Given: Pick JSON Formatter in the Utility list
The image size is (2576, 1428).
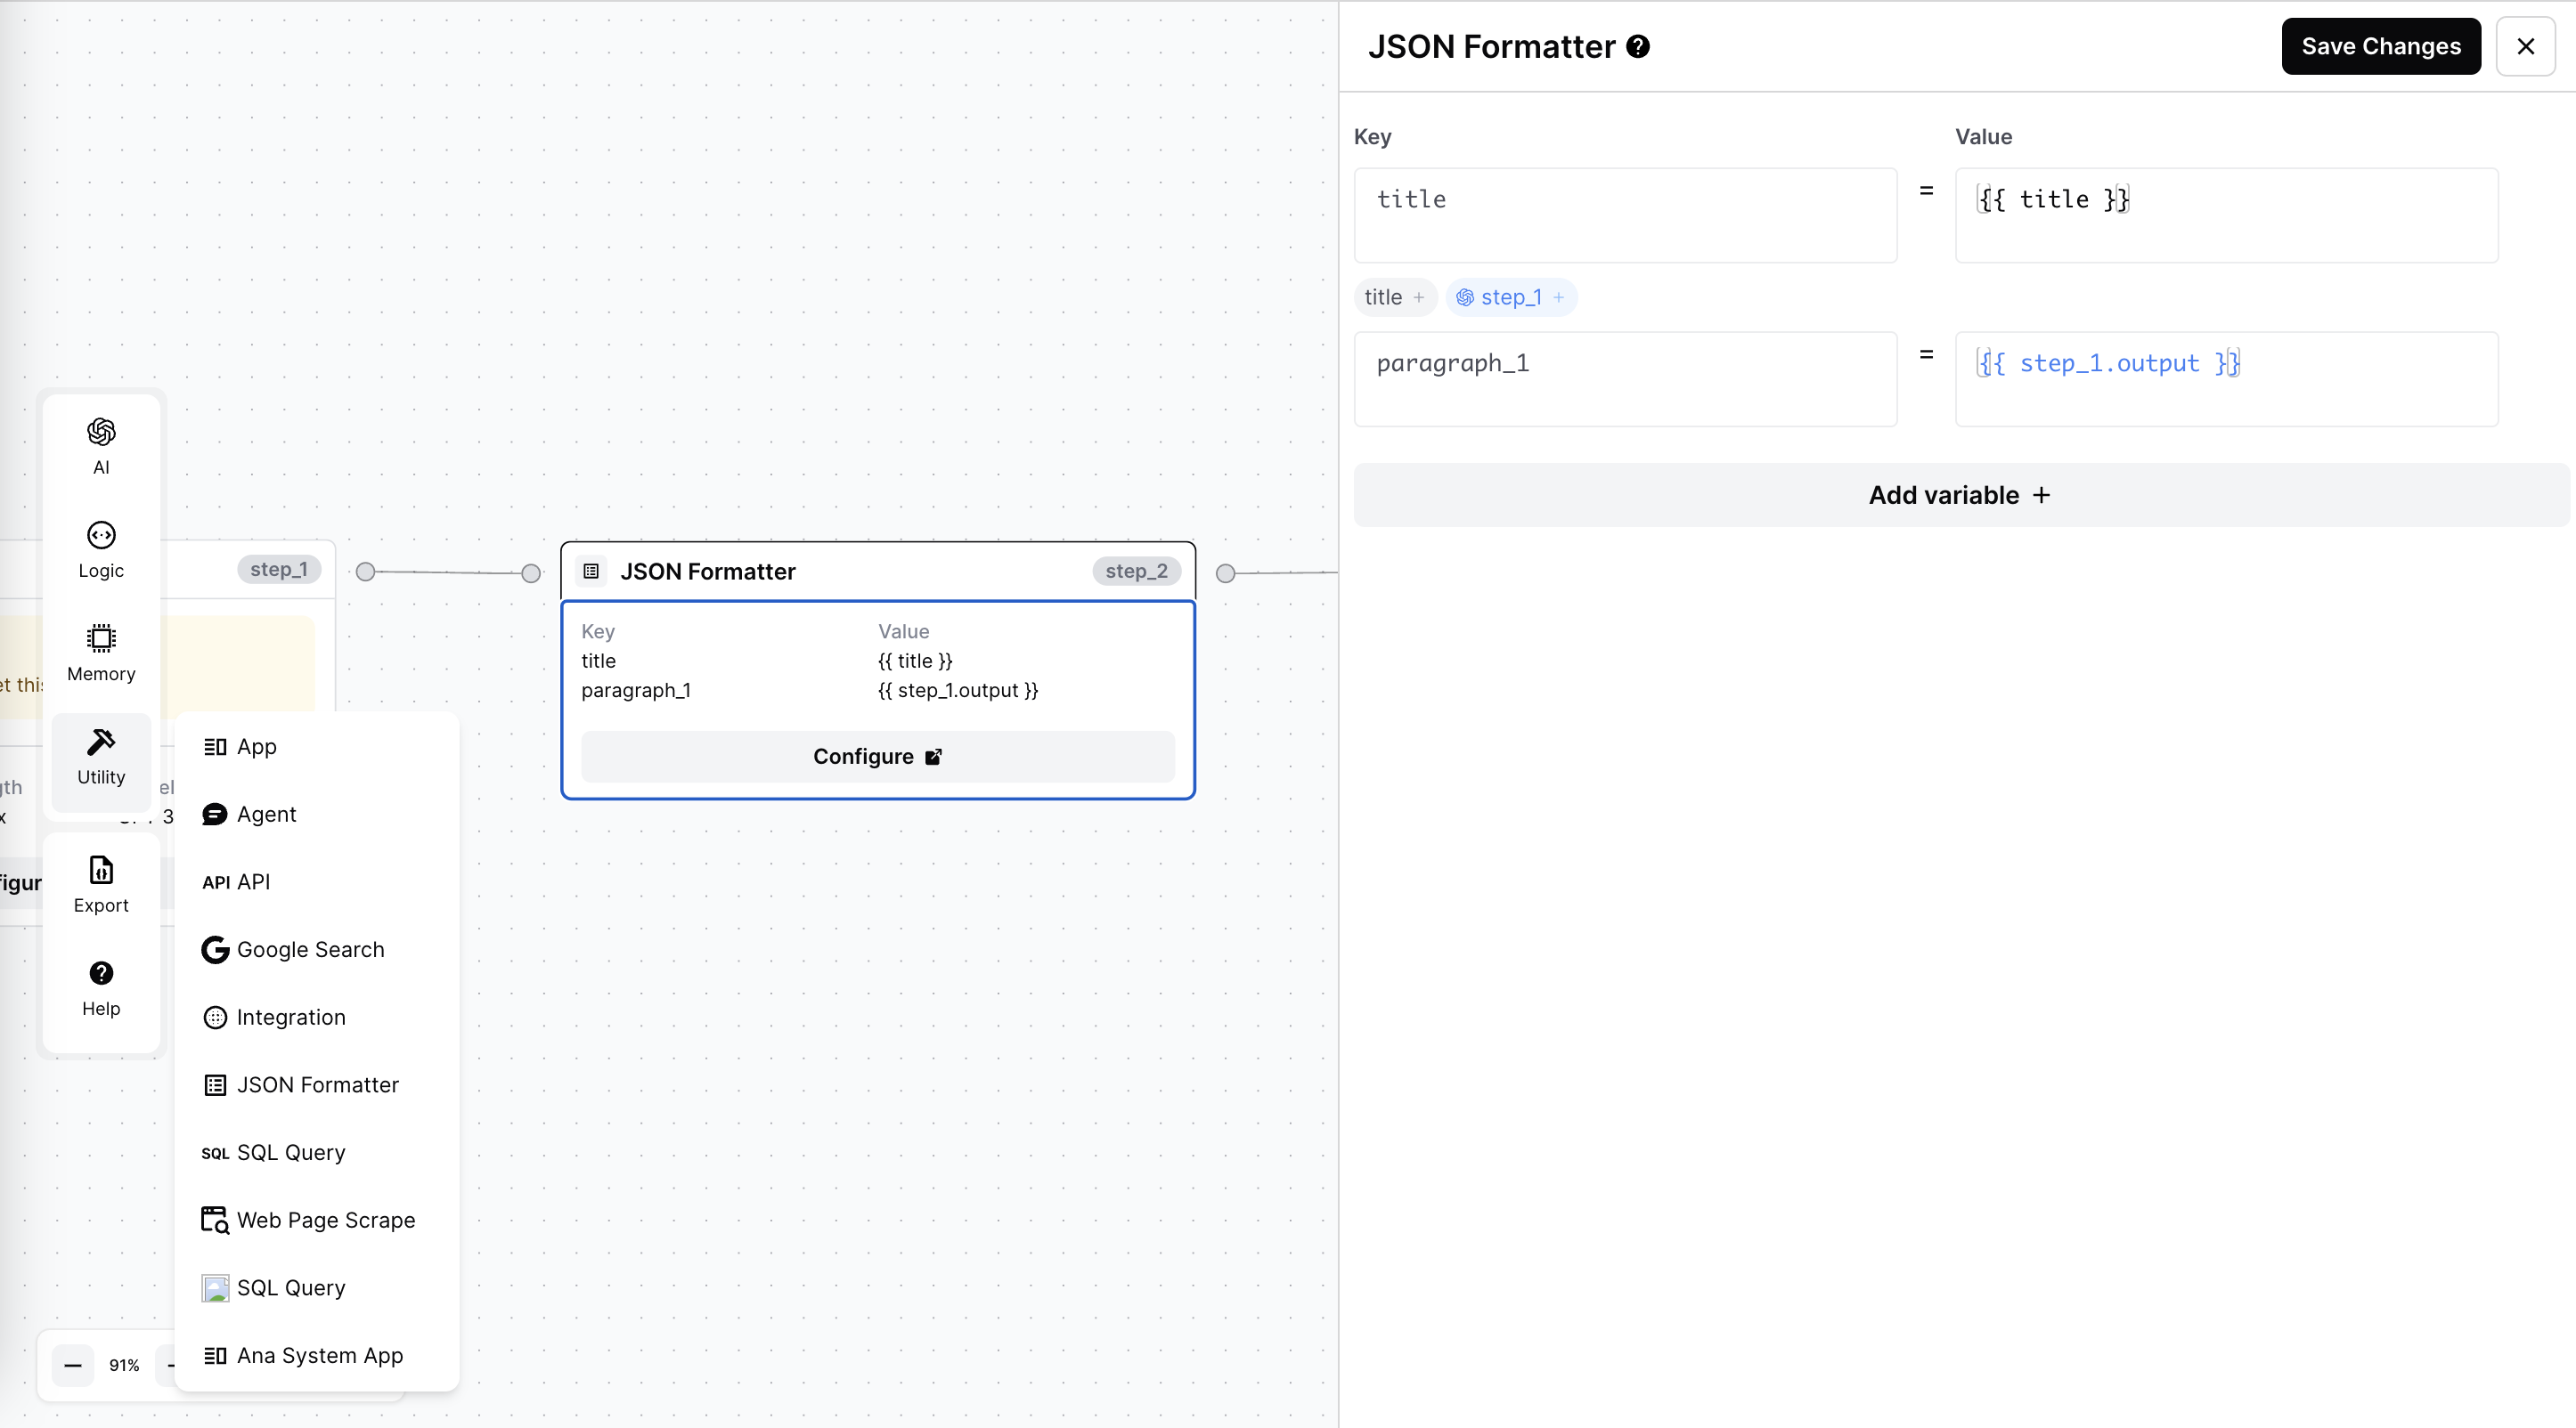Looking at the screenshot, I should click(317, 1085).
